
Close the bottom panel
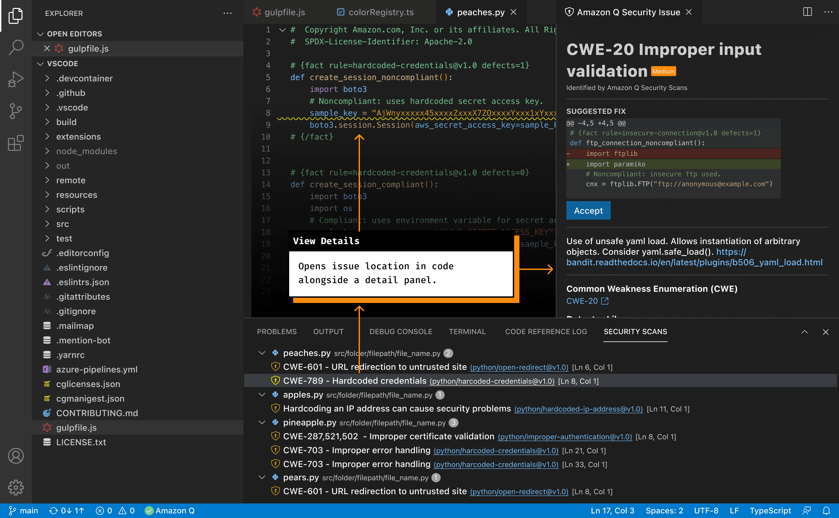[x=826, y=332]
